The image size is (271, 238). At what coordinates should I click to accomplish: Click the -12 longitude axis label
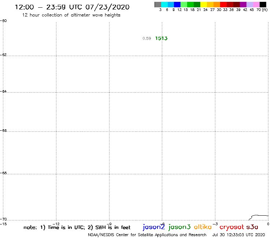[x=56, y=224]
